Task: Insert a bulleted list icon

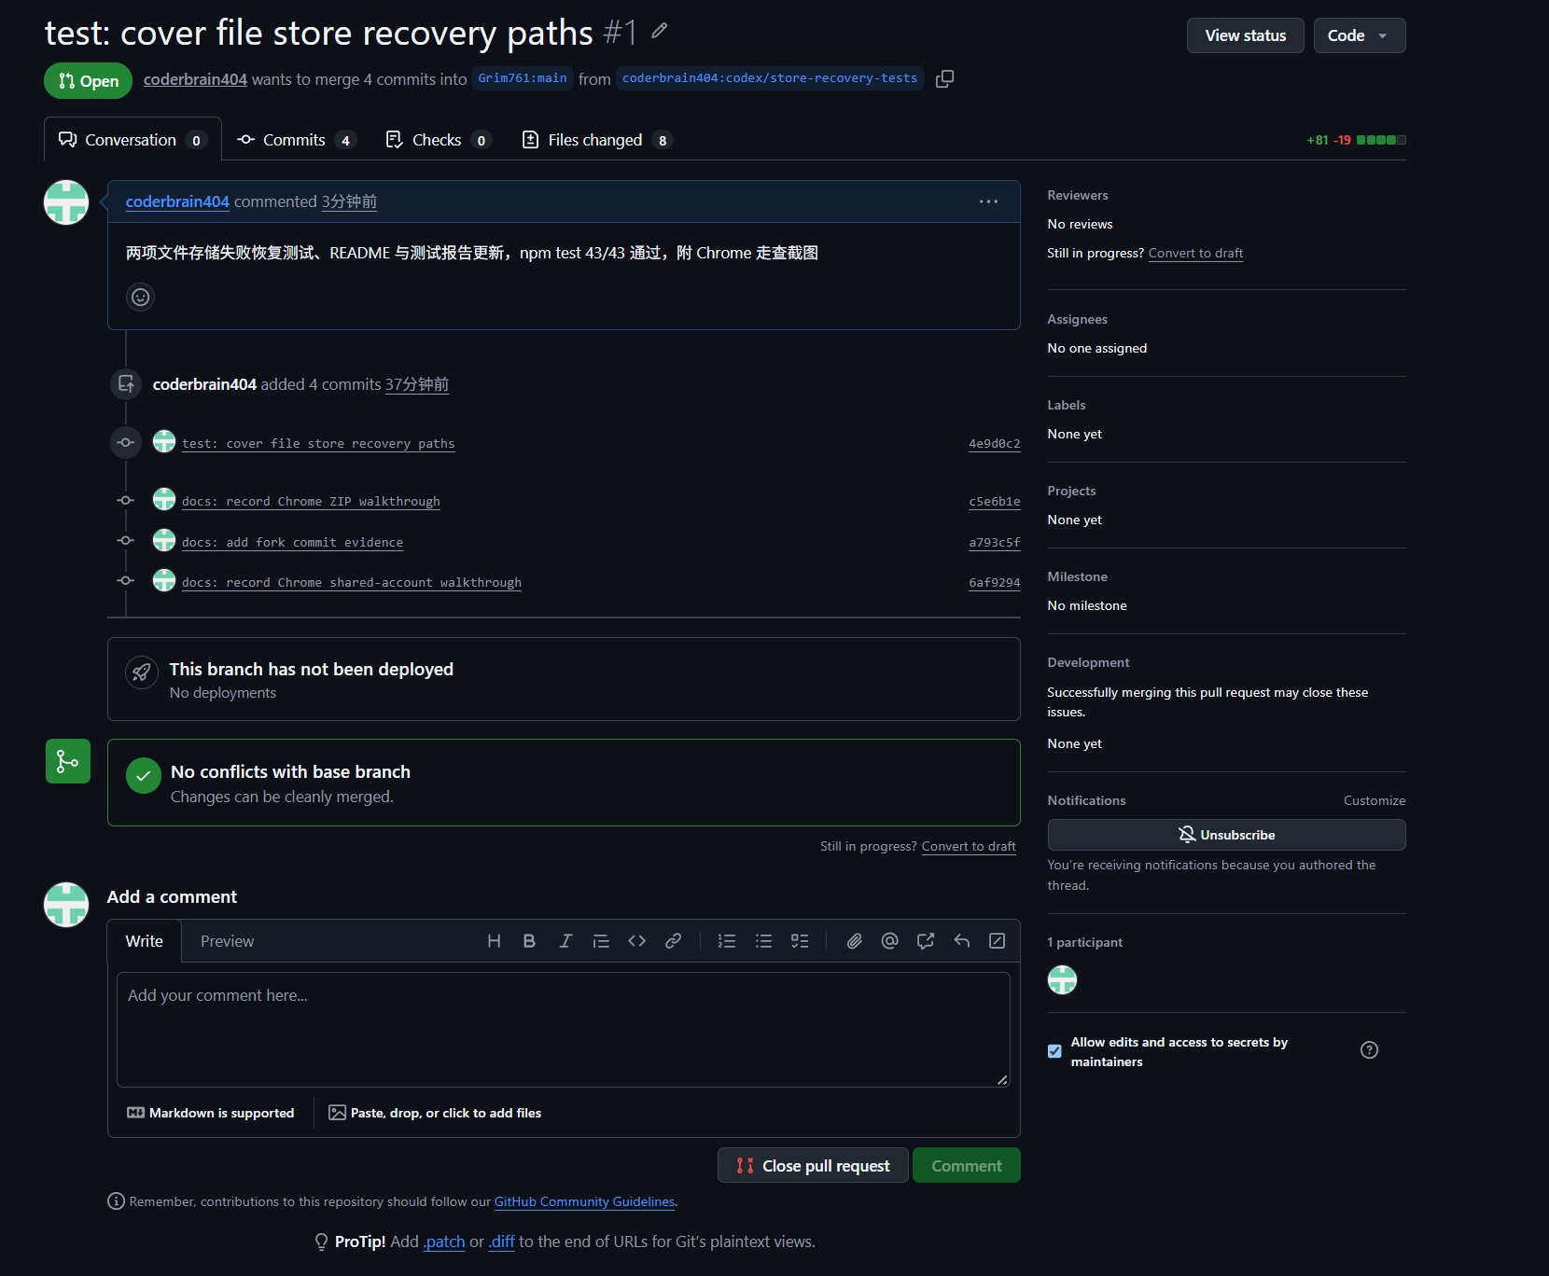Action: 763,941
